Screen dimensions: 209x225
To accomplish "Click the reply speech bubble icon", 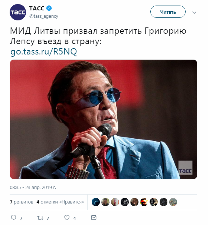I will [x=13, y=218].
